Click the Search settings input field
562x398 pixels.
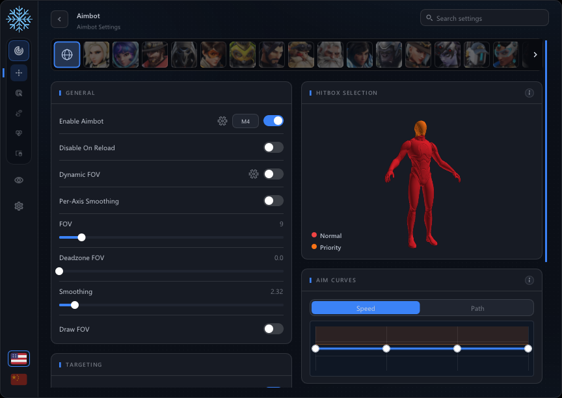[x=484, y=18]
